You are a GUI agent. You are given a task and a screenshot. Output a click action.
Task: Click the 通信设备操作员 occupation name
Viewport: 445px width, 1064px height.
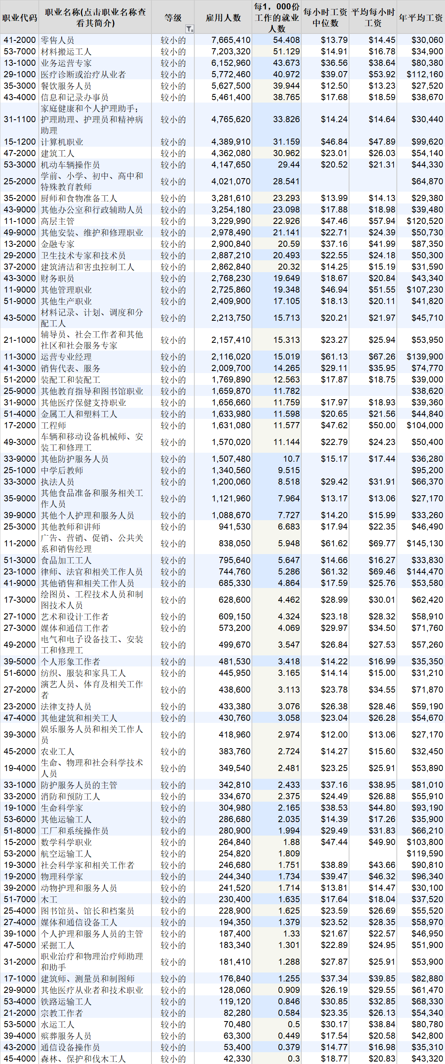pos(70,1047)
